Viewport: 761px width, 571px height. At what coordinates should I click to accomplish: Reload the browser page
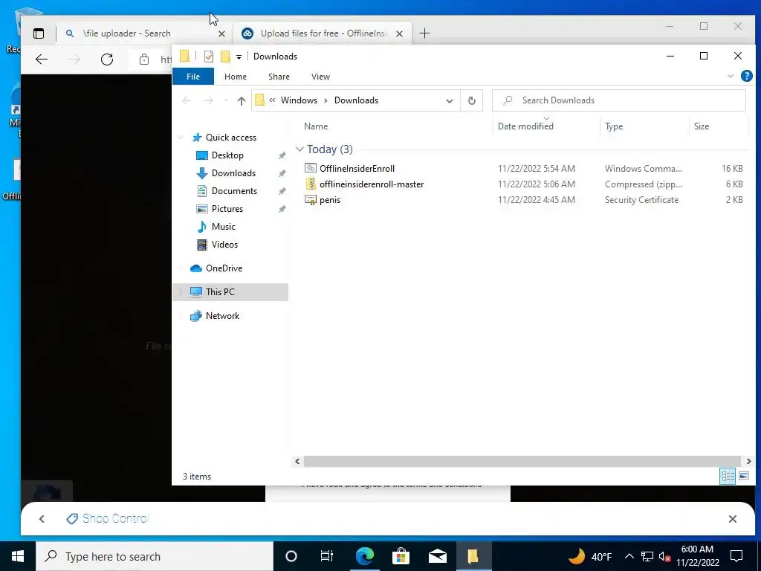107,59
